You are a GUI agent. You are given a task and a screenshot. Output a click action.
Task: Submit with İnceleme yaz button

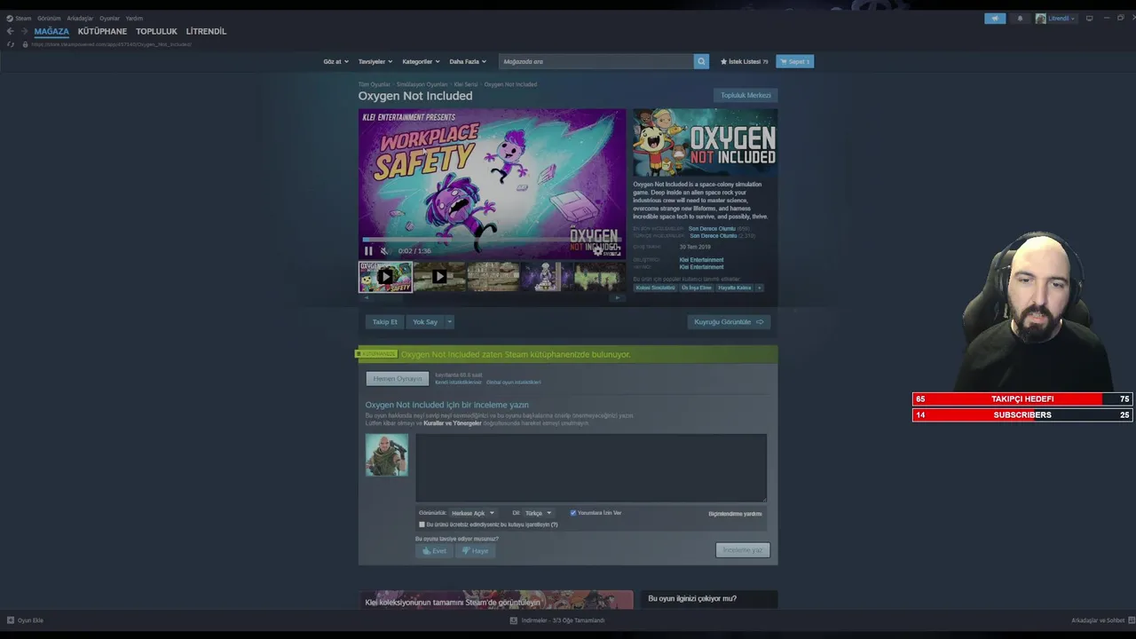tap(743, 550)
